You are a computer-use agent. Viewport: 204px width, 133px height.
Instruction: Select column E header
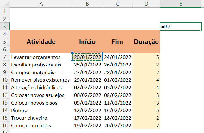point(181,4)
